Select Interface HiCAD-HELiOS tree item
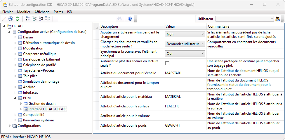This screenshot has width=285, height=140. (47, 109)
